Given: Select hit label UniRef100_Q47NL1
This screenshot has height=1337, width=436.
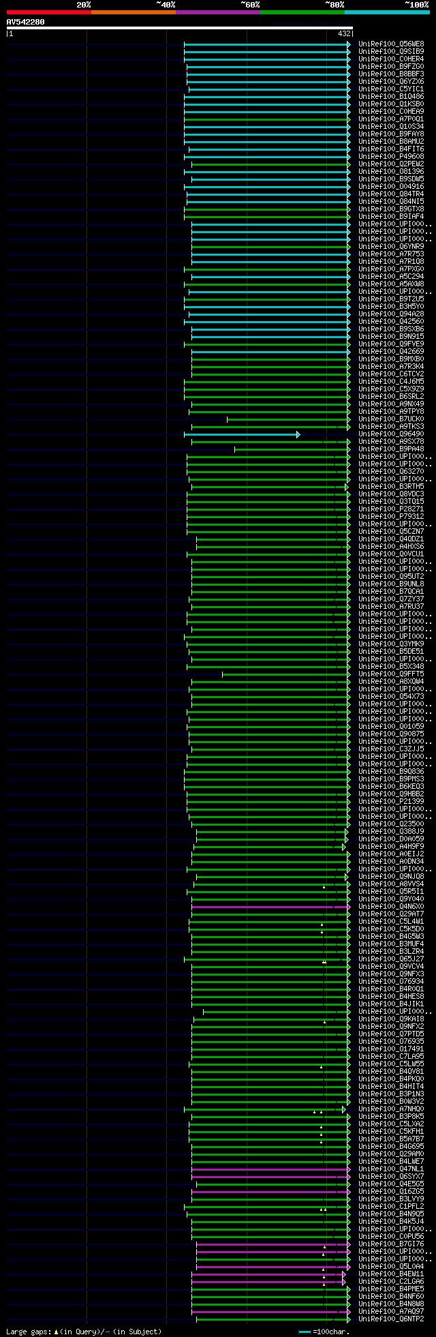Looking at the screenshot, I should (x=391, y=1169).
